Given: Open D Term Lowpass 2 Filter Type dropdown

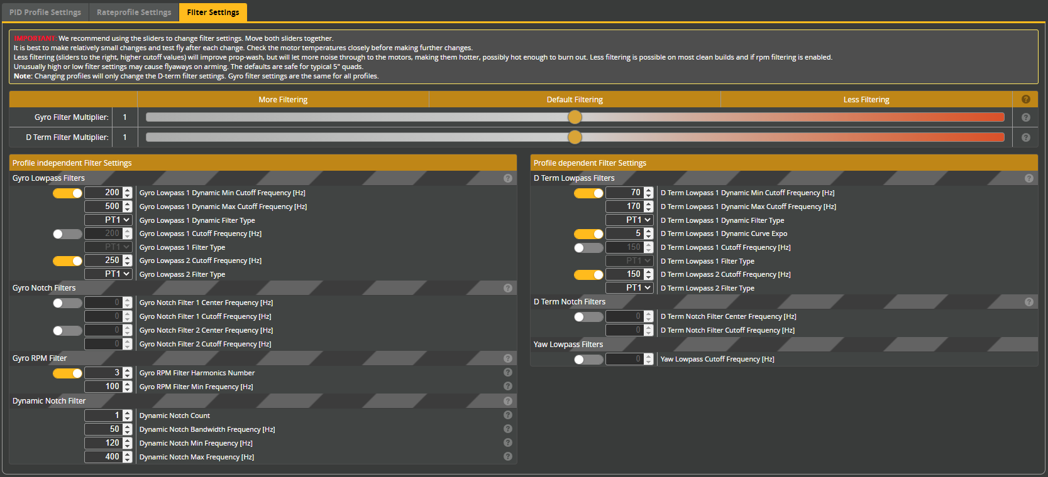Looking at the screenshot, I should click(x=629, y=288).
